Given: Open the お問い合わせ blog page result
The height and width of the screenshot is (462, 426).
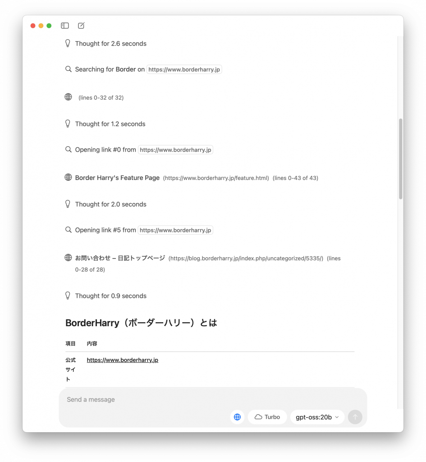Looking at the screenshot, I should 120,258.
